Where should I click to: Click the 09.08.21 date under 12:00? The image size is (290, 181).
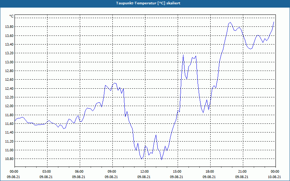click(x=144, y=177)
